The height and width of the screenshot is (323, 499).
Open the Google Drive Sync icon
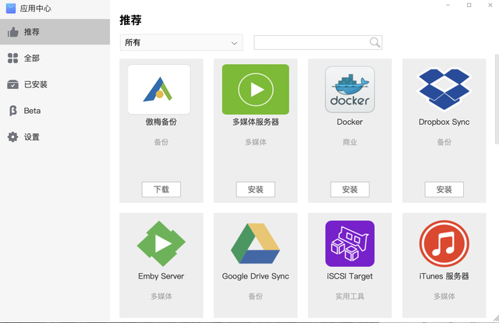coord(256,243)
